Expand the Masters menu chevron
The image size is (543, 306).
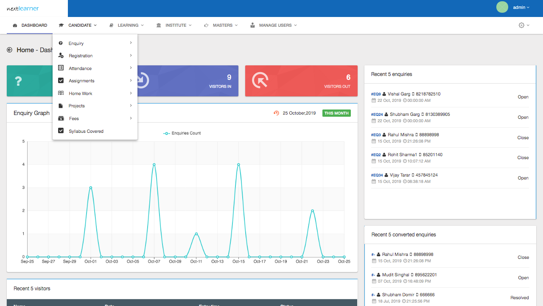236,25
